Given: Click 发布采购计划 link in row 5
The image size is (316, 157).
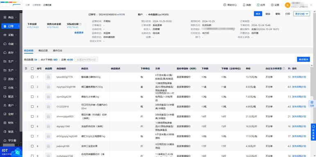Looking at the screenshot, I should click(299, 116).
